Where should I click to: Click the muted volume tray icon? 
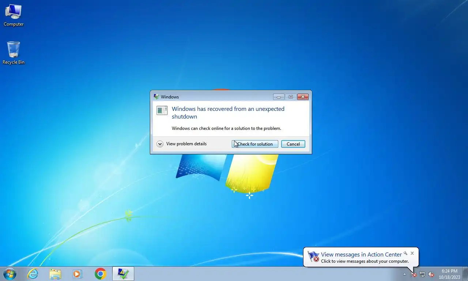(431, 274)
